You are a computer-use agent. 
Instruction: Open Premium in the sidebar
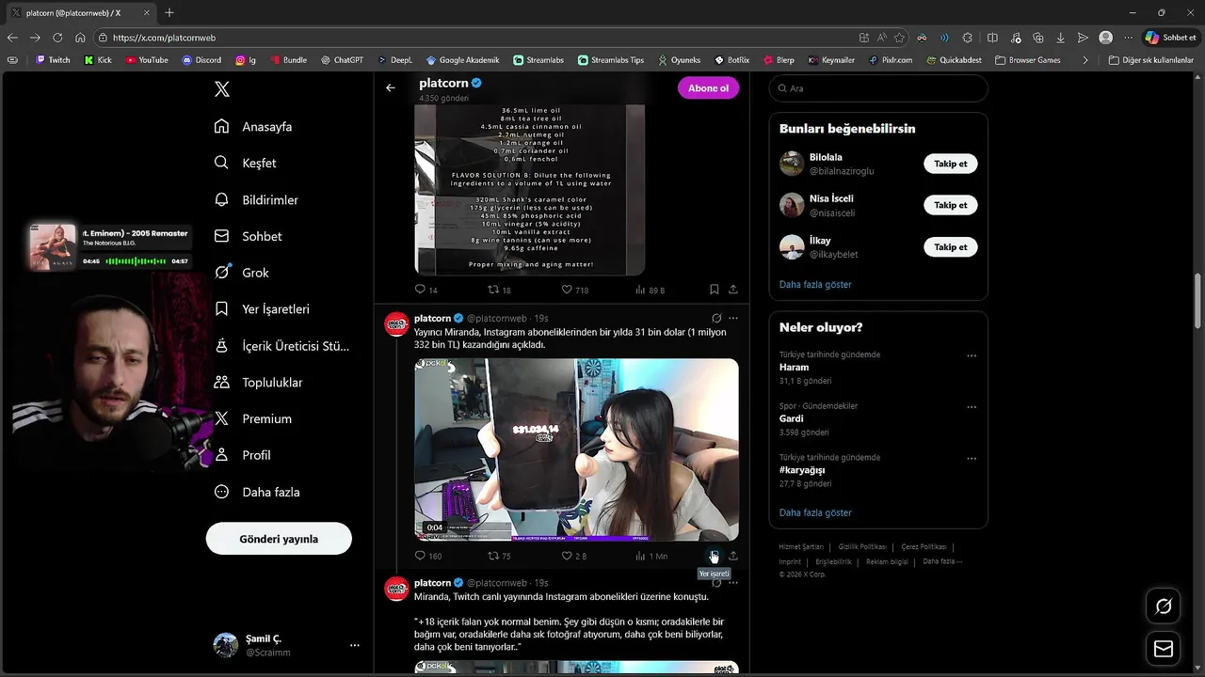click(253, 419)
